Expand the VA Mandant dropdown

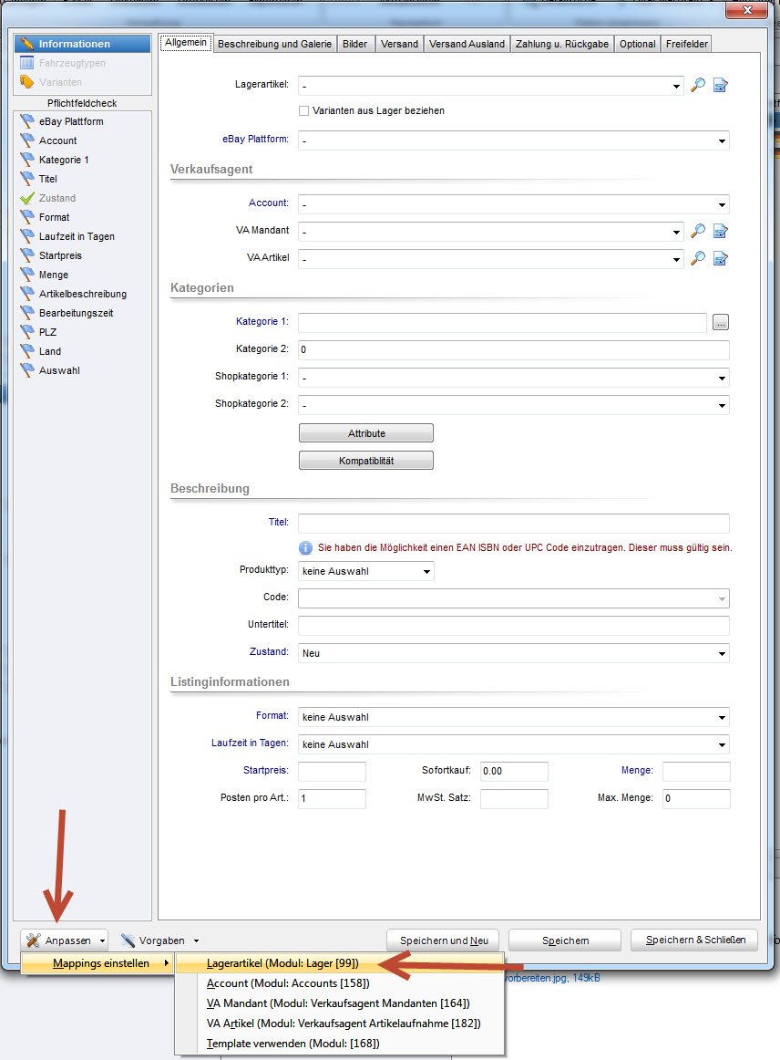point(676,232)
